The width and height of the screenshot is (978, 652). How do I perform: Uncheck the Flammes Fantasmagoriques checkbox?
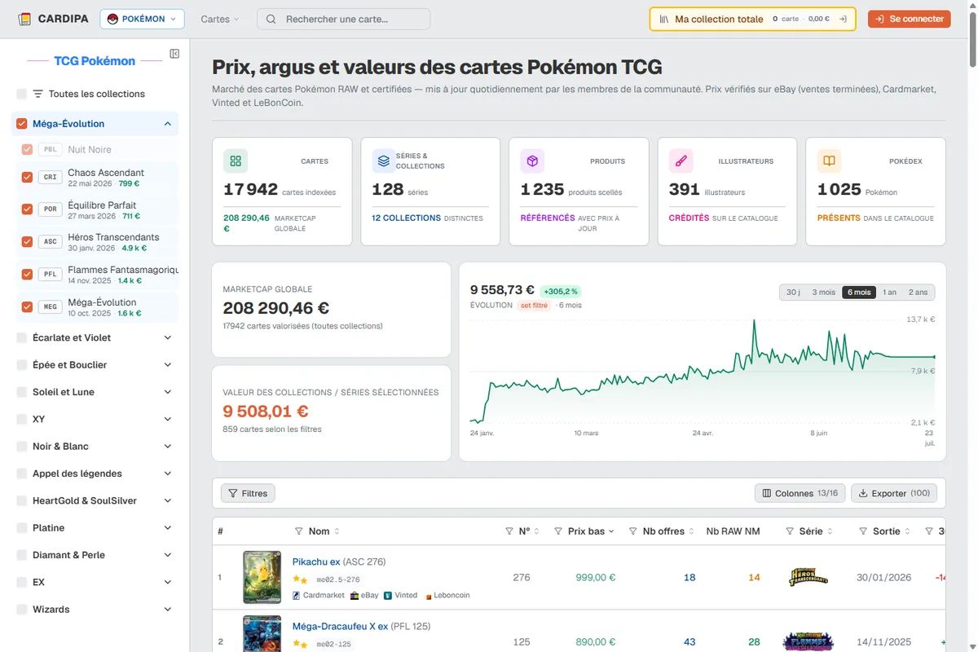pos(28,274)
